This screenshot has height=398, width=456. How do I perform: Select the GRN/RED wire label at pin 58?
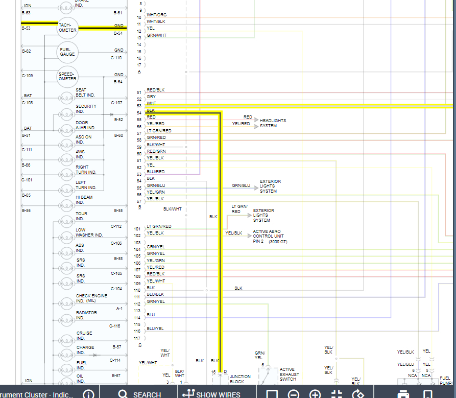coord(156,137)
